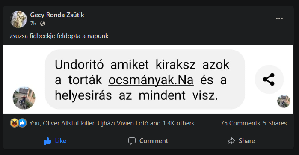Click the underlined ocsmányak.Na link text
The height and width of the screenshot is (155, 299).
[x=151, y=80]
